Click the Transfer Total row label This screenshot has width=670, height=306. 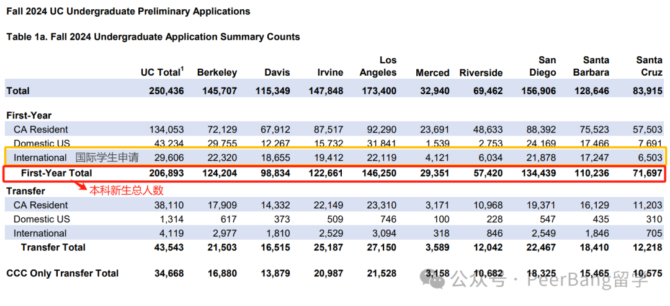[53, 248]
